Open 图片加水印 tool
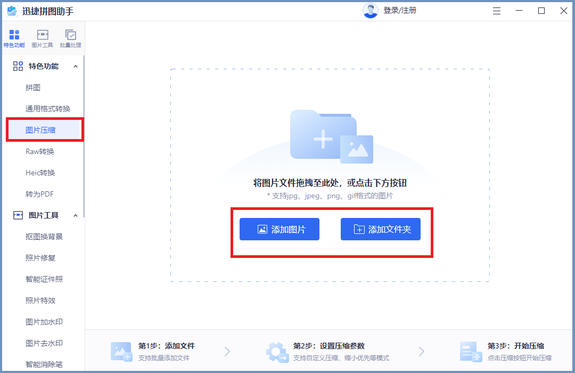Image resolution: width=575 pixels, height=373 pixels. [x=44, y=322]
